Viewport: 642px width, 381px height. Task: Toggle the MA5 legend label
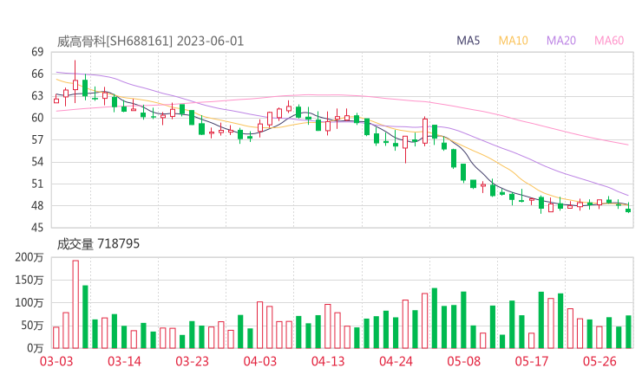pyautogui.click(x=468, y=41)
